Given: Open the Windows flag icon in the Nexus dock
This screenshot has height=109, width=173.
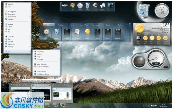Looking at the screenshot, I should click(72, 5).
